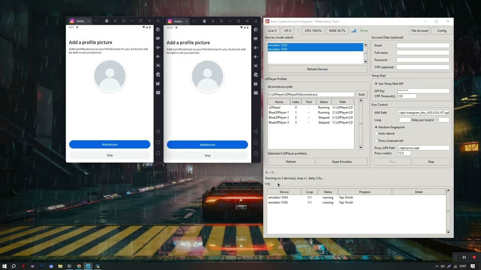The width and height of the screenshot is (481, 270).
Task: Open settings hexagon icon in left emulator sidebar
Action: (x=158, y=30)
